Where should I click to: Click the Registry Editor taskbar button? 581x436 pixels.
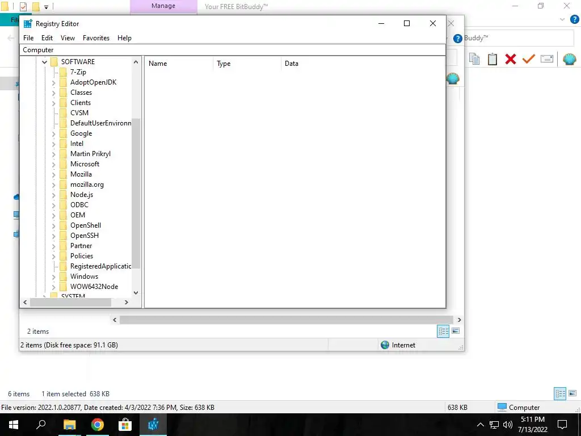(153, 425)
